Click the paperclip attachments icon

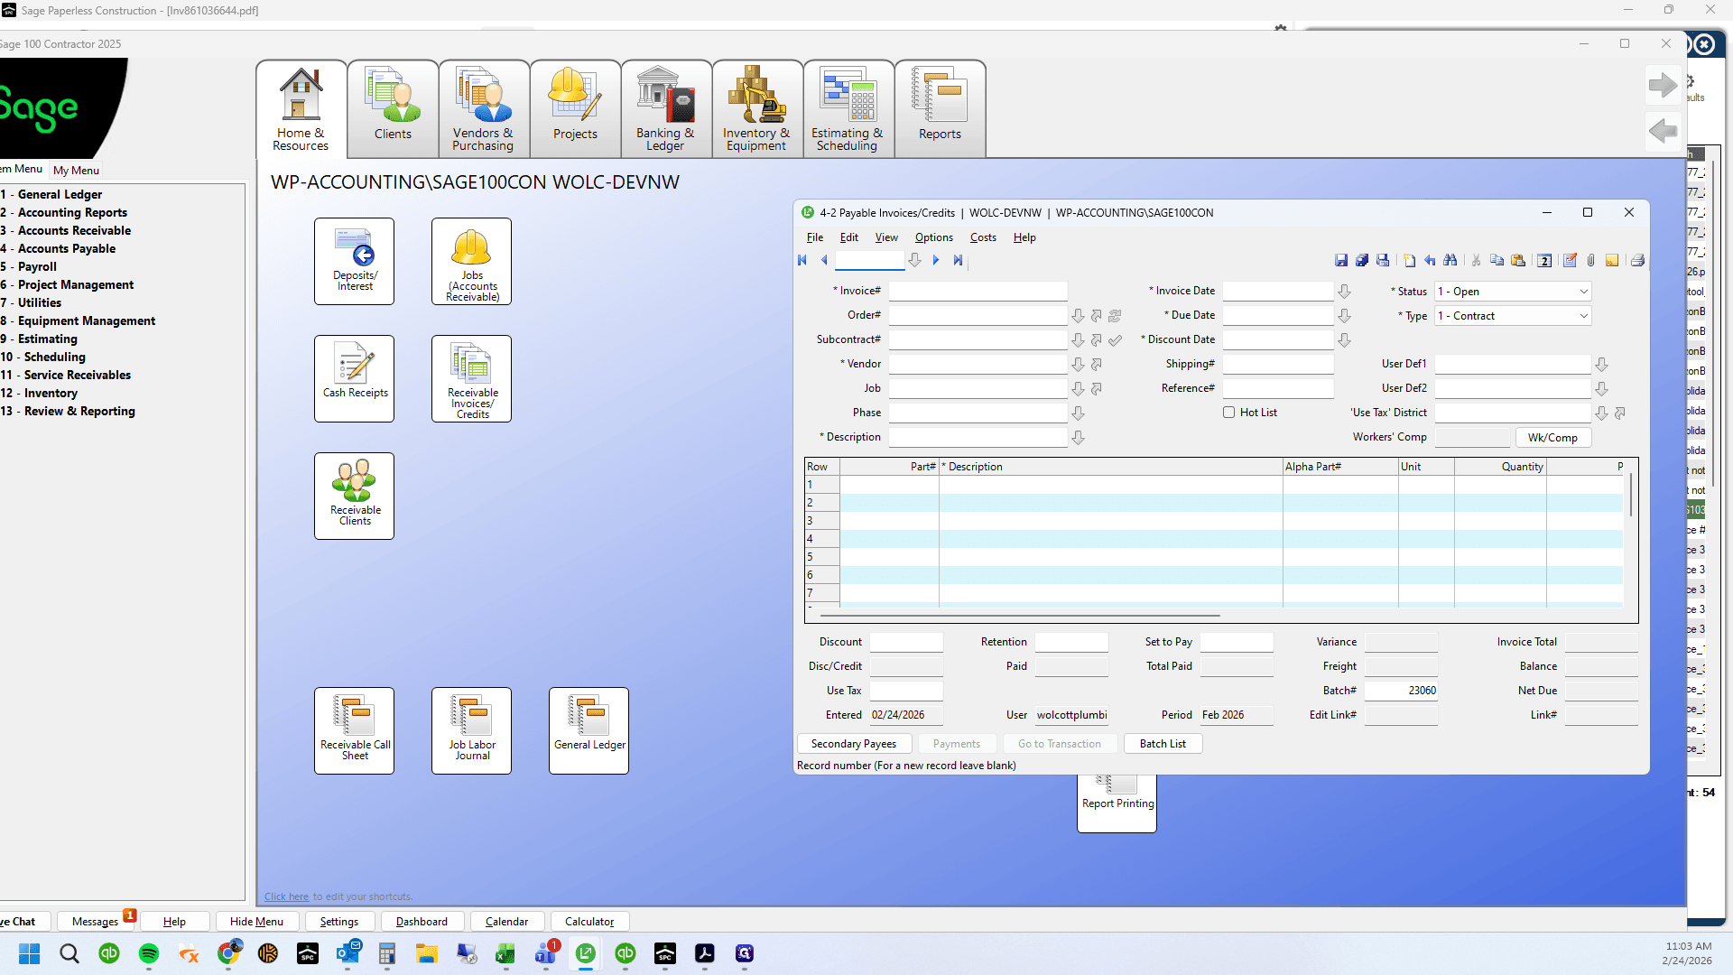[x=1591, y=261]
